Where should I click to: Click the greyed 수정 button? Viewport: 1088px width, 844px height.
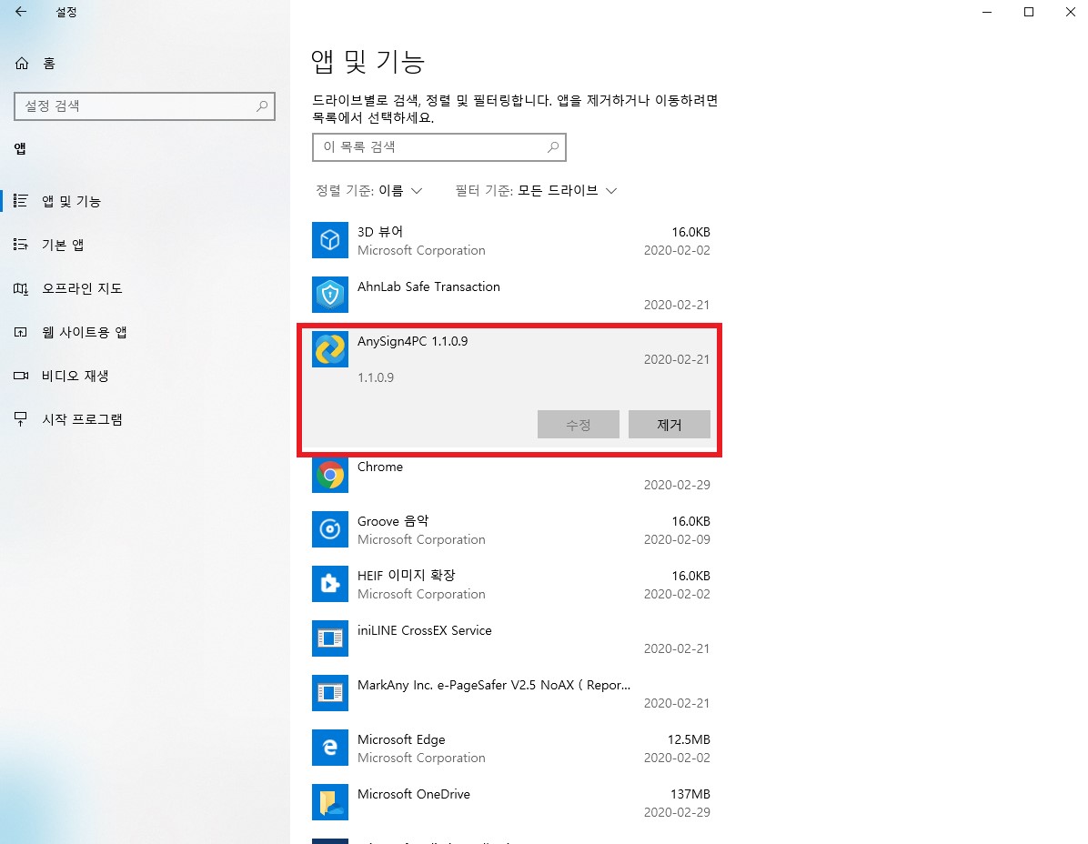click(x=578, y=425)
